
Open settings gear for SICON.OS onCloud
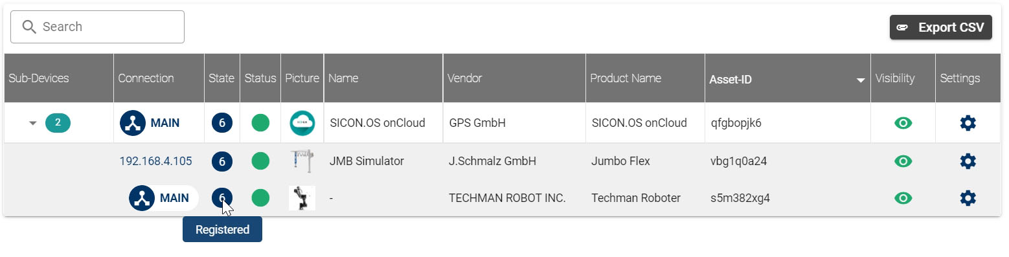click(968, 123)
